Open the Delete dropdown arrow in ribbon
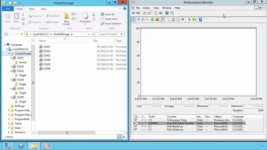Screen dimensions: 267x150 (58, 16)
